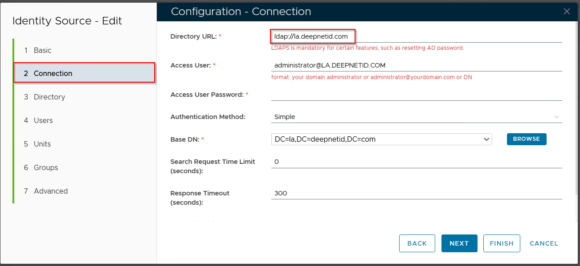The image size is (580, 266).
Task: Open the Groups step
Action: (x=46, y=167)
